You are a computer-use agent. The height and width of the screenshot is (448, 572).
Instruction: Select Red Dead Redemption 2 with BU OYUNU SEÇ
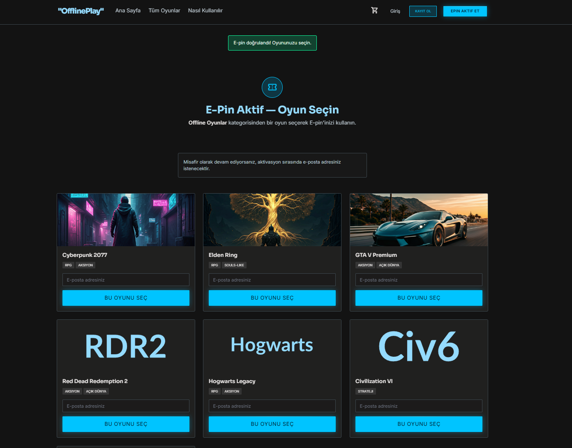coord(126,424)
